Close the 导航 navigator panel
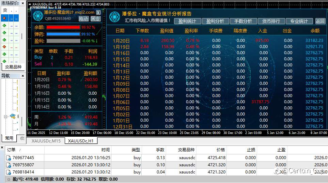 point(23,76)
